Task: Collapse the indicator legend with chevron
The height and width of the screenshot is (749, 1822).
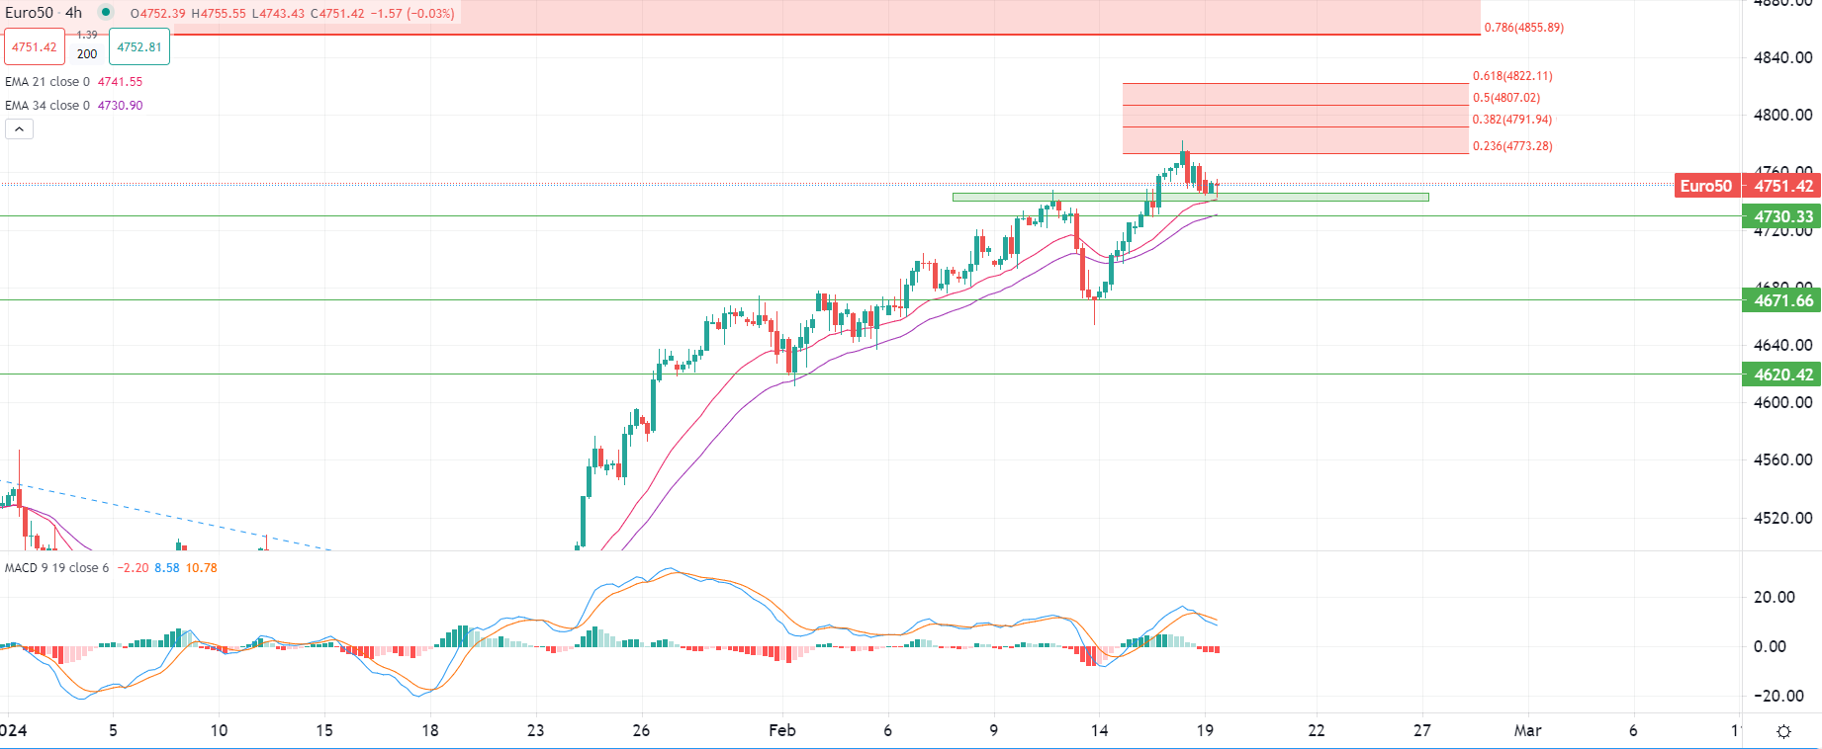Action: 19,129
